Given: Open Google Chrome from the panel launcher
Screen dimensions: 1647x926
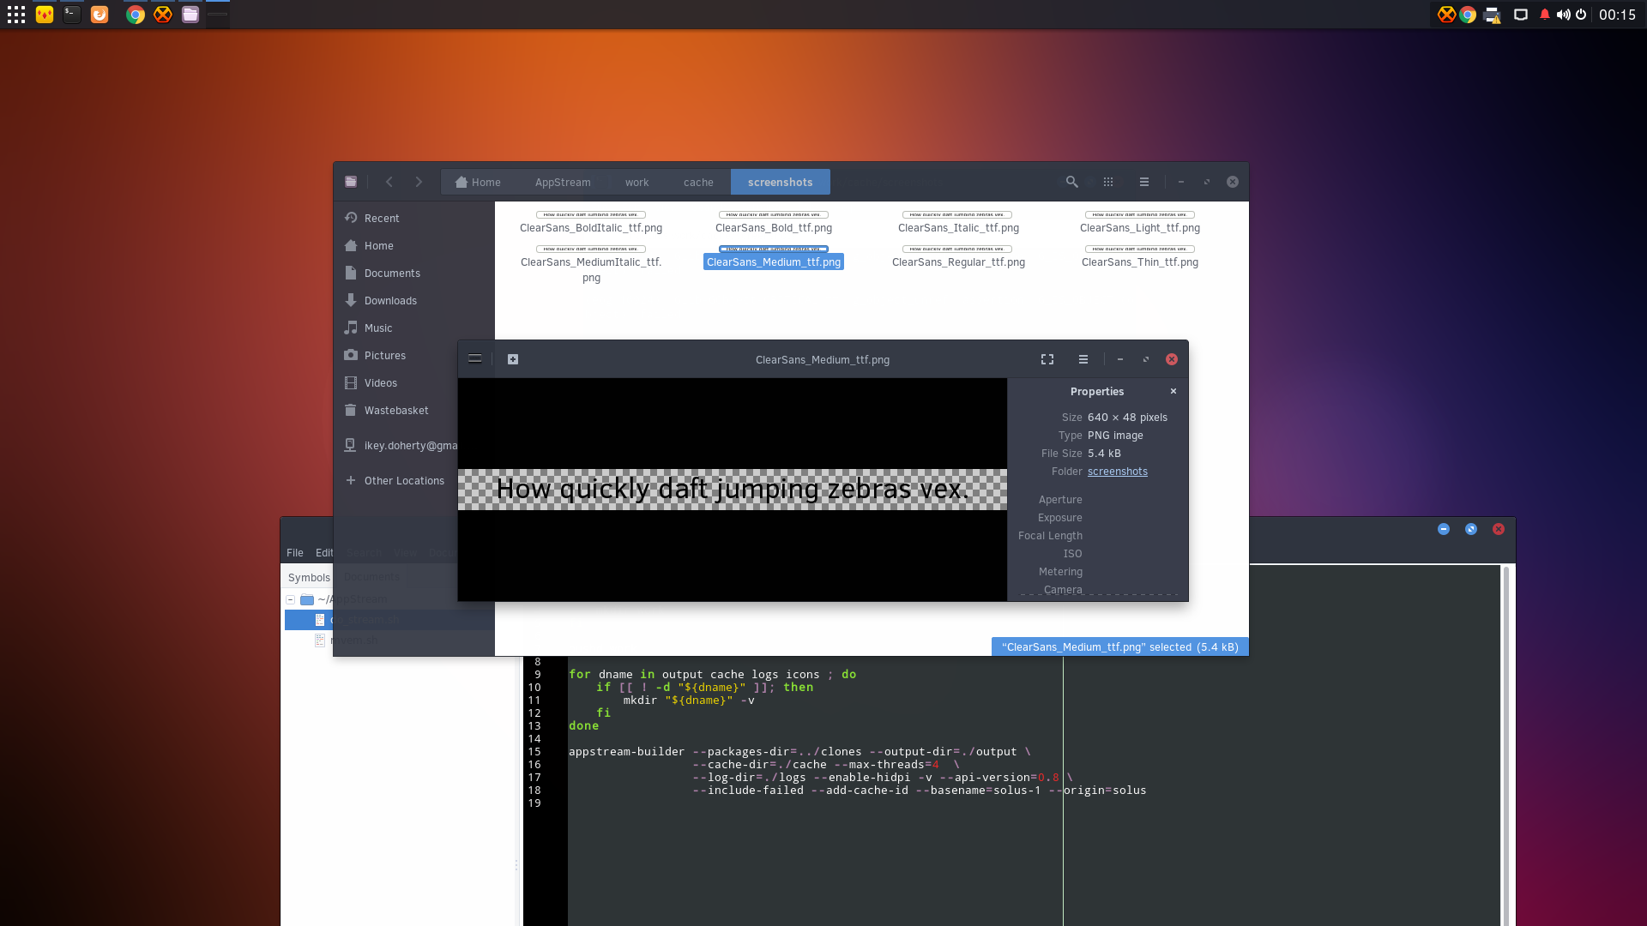Looking at the screenshot, I should (x=136, y=15).
